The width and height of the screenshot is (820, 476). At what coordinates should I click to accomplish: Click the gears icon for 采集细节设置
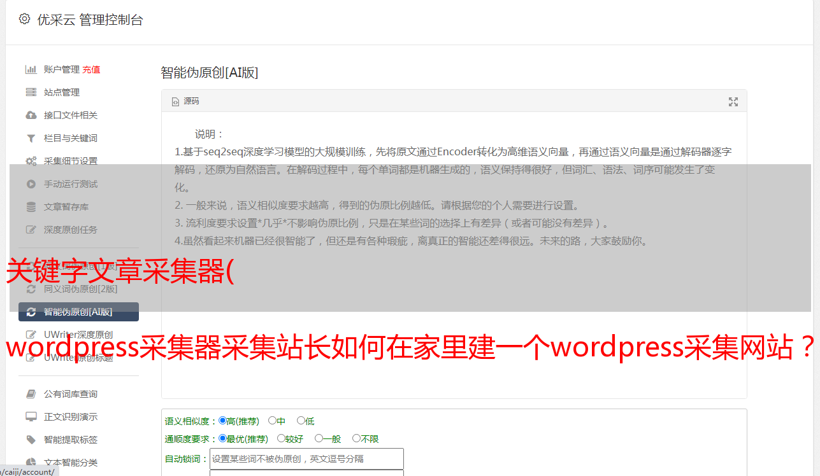(31, 161)
